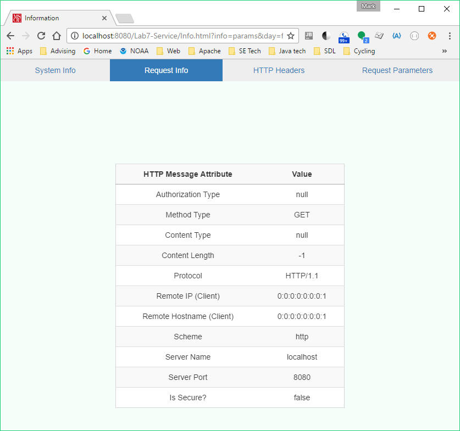
Task: Open the Information tab's favicon area
Action: pos(15,18)
